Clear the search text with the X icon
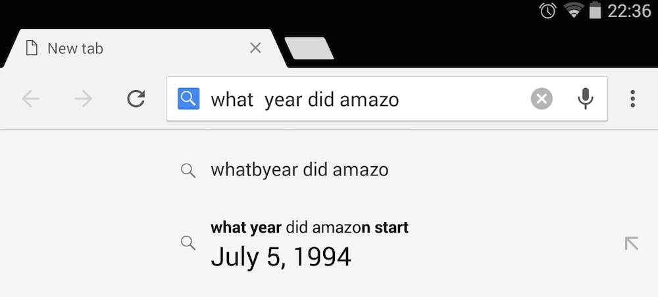The width and height of the screenshot is (658, 297). click(x=542, y=99)
